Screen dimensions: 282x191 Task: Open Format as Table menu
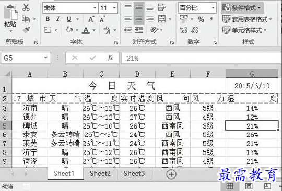(x=247, y=19)
